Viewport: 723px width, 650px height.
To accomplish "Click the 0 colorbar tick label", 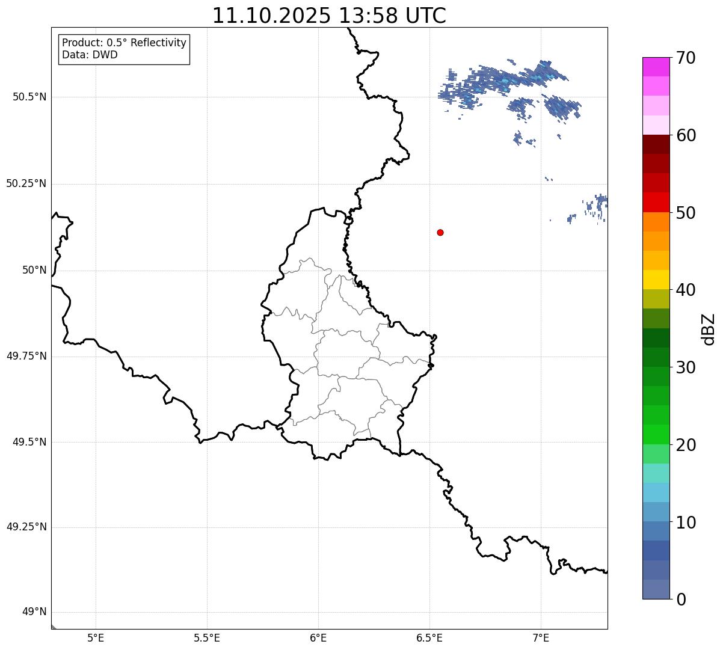I will tap(680, 599).
